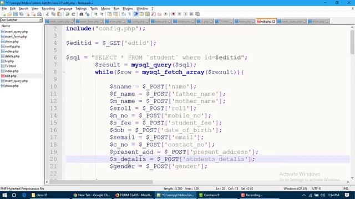Click the volume icon in system tray
The height and width of the screenshot is (199, 355).
click(323, 195)
